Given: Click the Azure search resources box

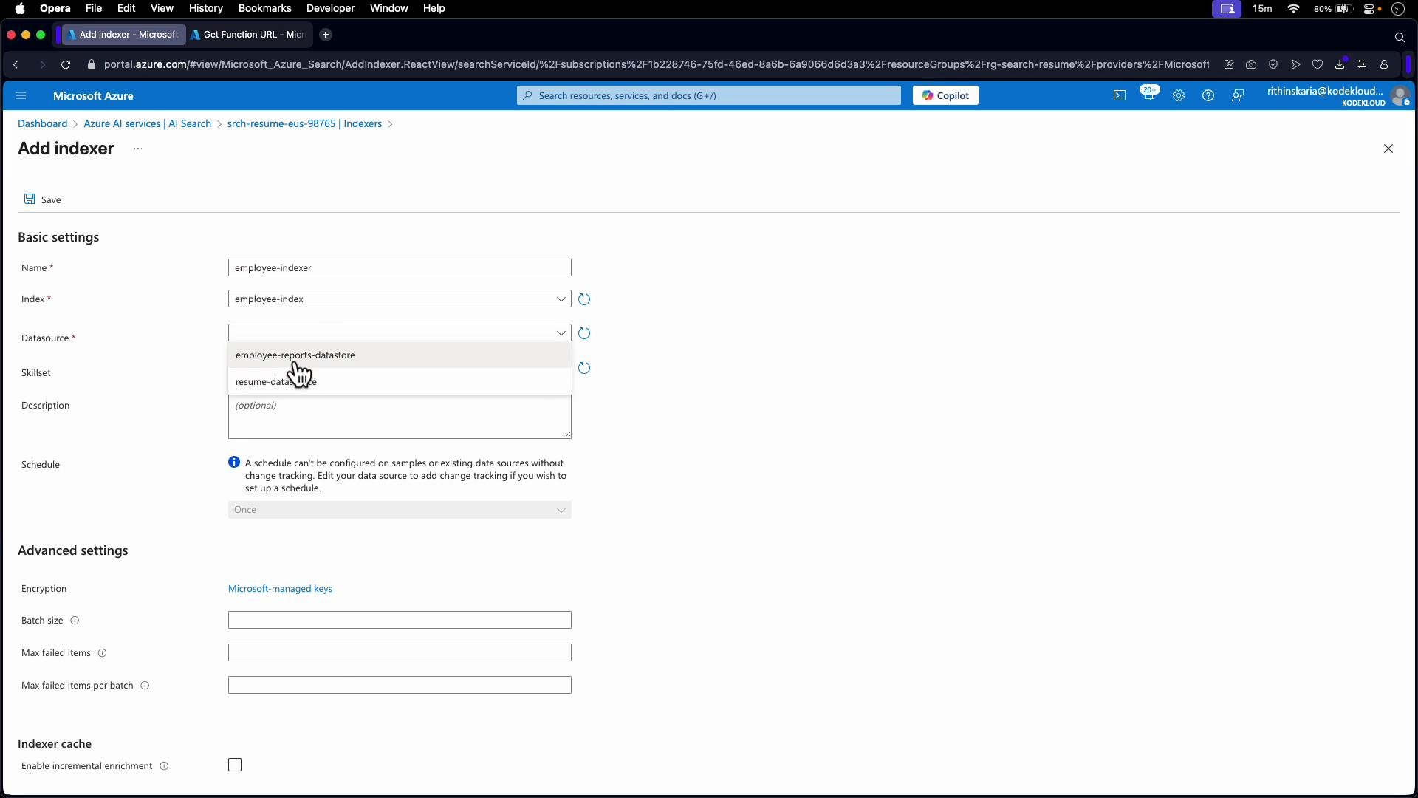Looking at the screenshot, I should coord(709,95).
